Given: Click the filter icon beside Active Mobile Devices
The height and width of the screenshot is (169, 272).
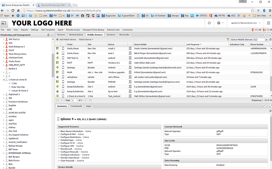Looking at the screenshot, I should [x=228, y=39].
